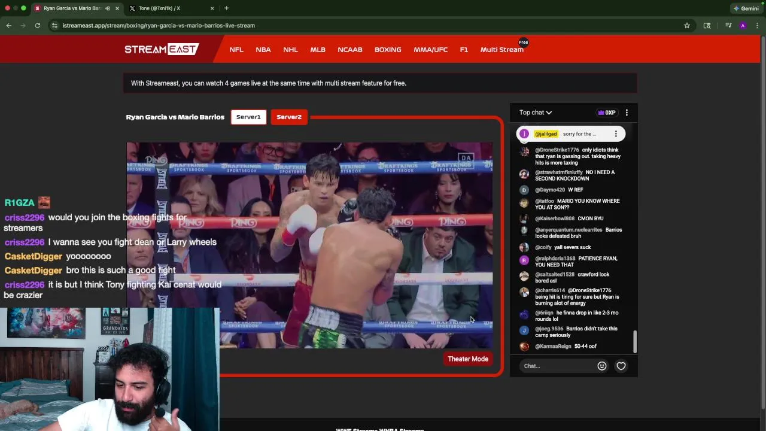
Task: Click @DroneStrike1776's avatar in chat
Action: coord(524,152)
